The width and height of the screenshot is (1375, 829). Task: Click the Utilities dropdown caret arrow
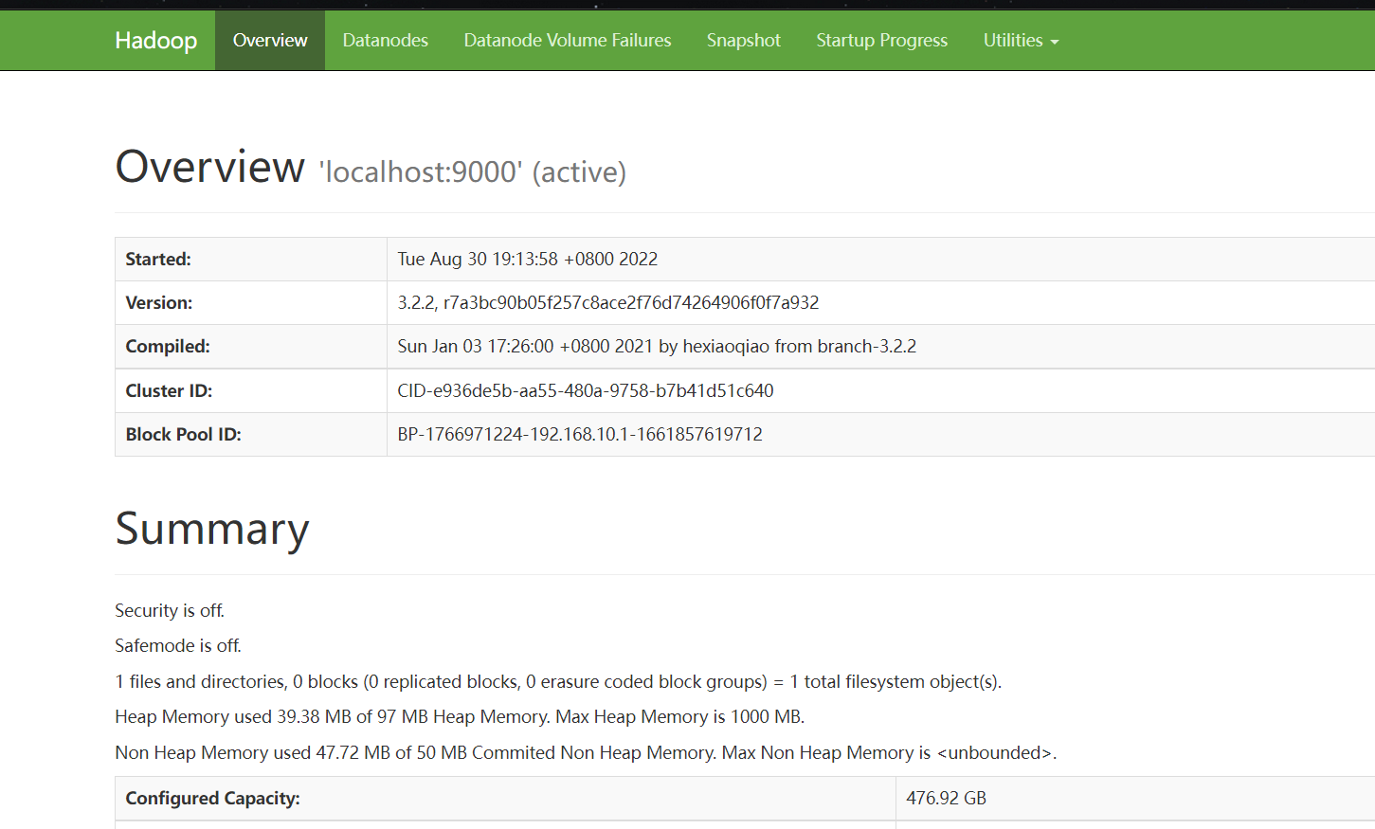coord(1055,42)
